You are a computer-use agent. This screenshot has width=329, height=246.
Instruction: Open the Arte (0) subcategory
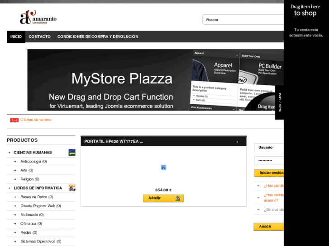(27, 170)
